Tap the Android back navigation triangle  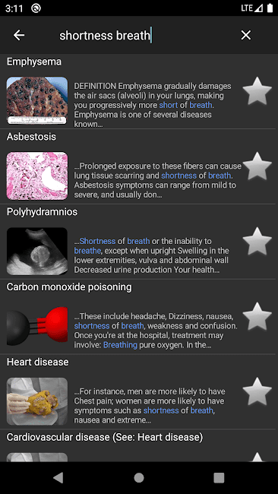click(x=58, y=477)
